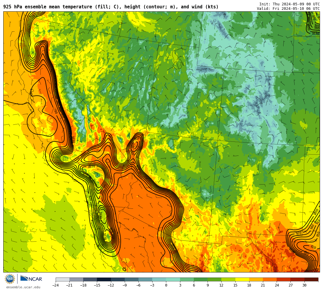This screenshot has width=323, height=291.
Task: Click the 820 contour label at the map's lower-right edge
Action: pos(313,247)
